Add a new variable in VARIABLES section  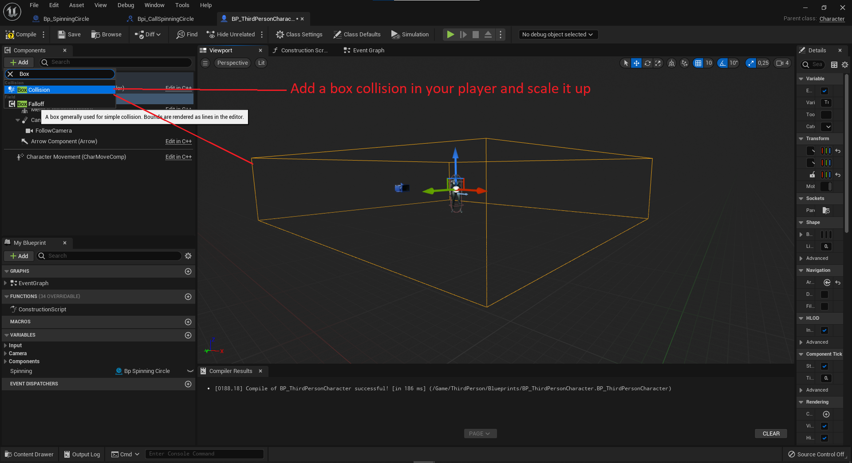click(188, 335)
